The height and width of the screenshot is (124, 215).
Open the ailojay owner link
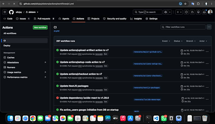(x=19, y=12)
